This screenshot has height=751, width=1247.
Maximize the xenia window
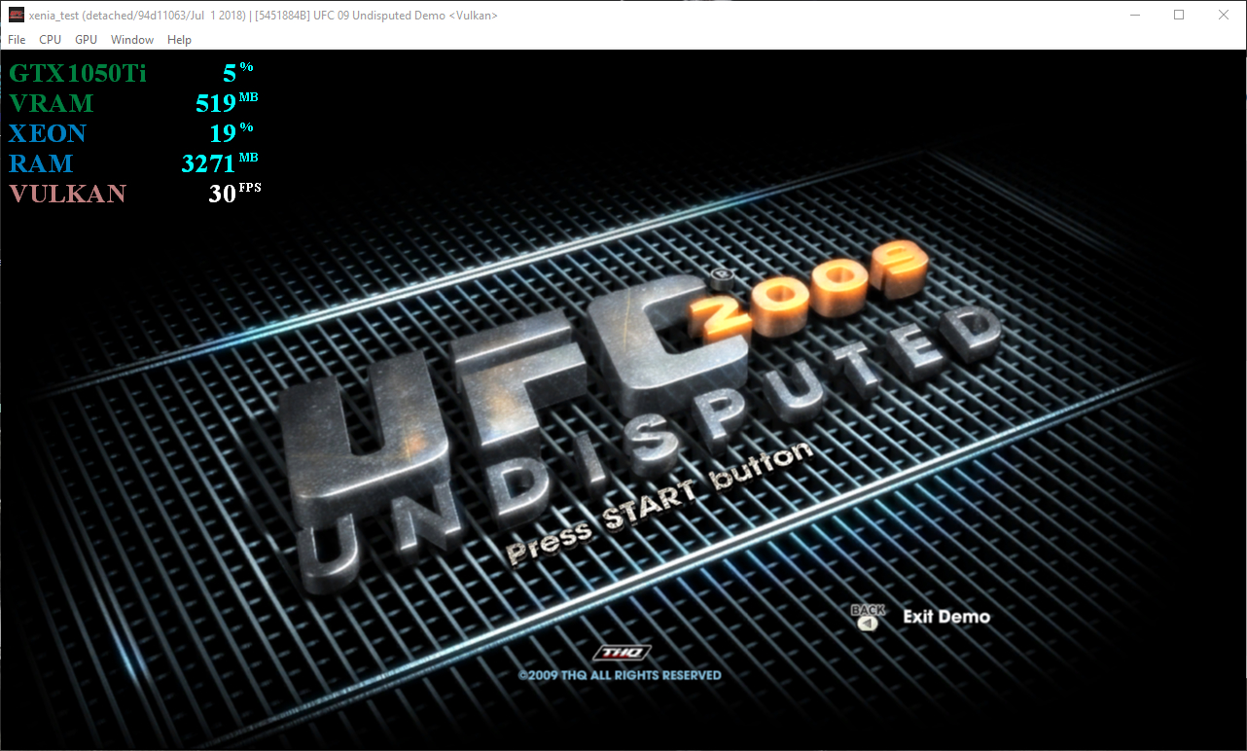[x=1179, y=16]
